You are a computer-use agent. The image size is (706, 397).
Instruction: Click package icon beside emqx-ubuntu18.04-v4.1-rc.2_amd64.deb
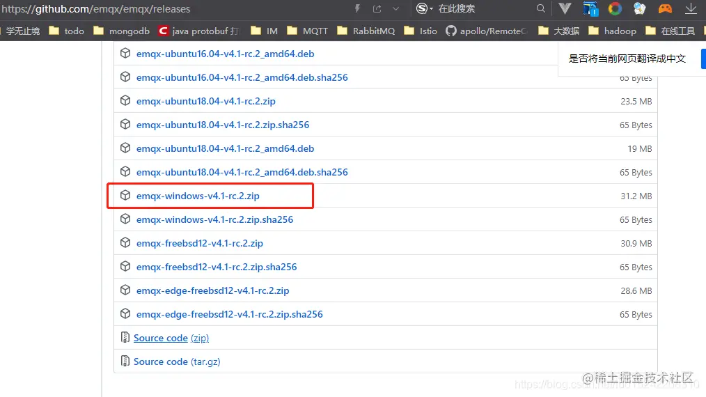tap(125, 148)
